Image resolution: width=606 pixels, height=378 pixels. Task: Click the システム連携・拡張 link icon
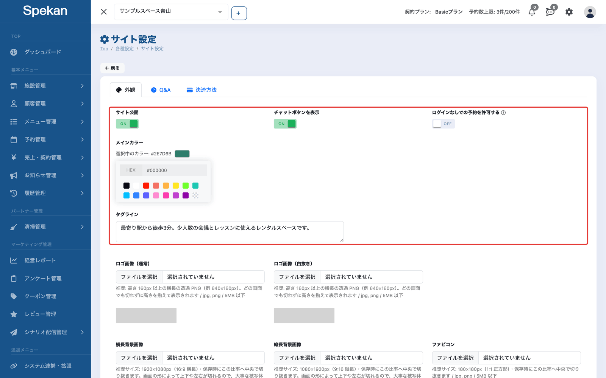click(x=14, y=366)
